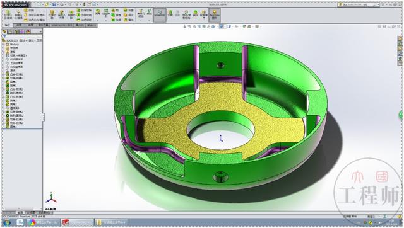Viewport: 404px width, 228px height.
Task: Choose the Swept Boss/Base command
Action: [x=29, y=10]
